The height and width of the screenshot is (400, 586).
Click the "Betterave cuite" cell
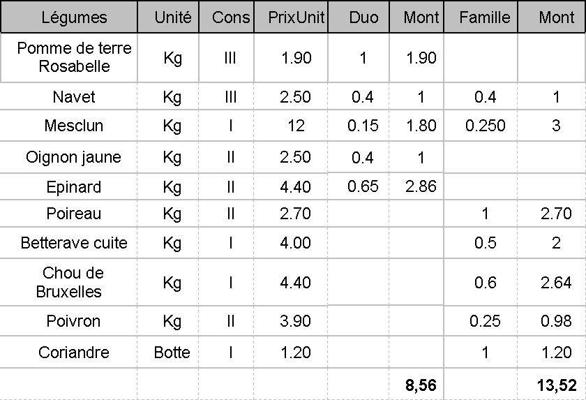tap(74, 243)
